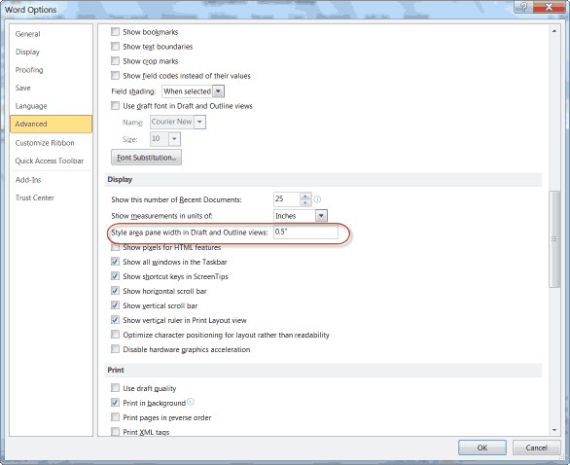The height and width of the screenshot is (465, 570).
Task: Decrease the Recent Documents count with down arrow
Action: (x=305, y=202)
